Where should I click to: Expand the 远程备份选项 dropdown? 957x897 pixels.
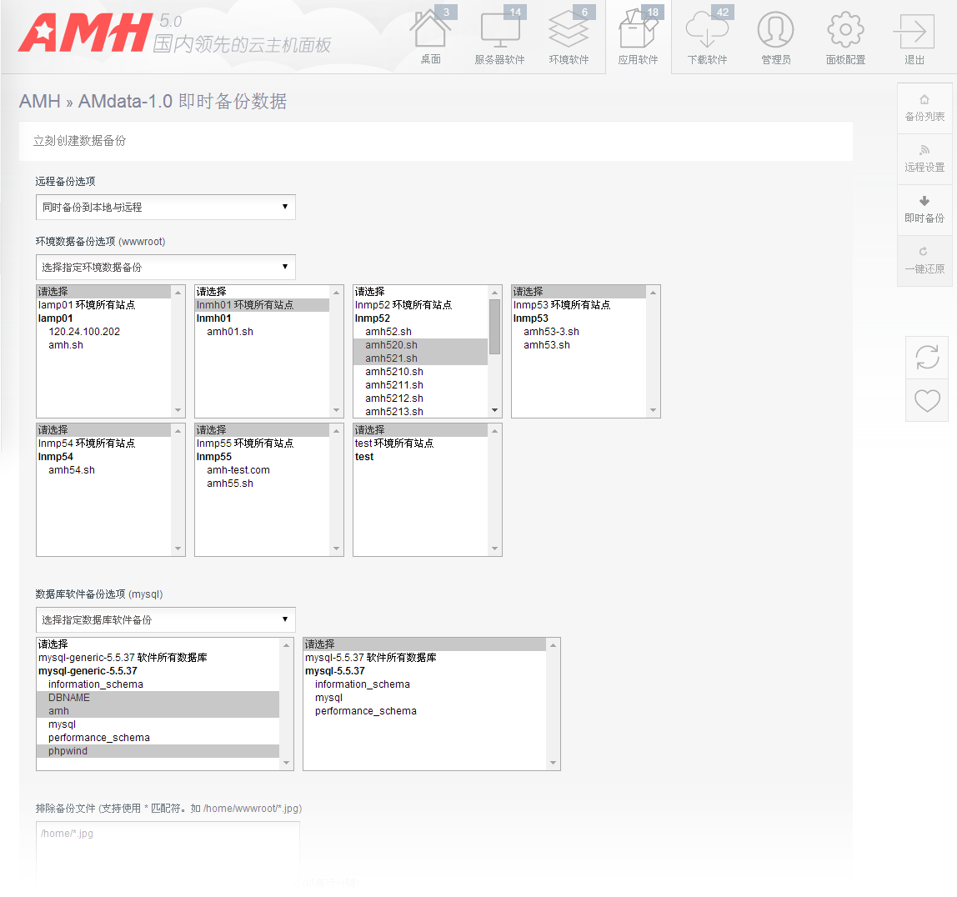click(165, 207)
